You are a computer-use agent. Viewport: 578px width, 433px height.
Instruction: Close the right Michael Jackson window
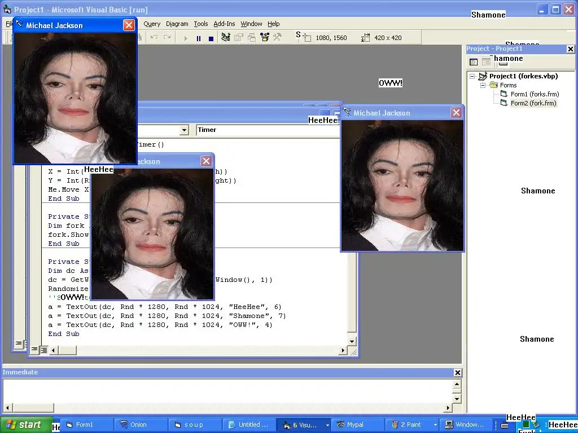click(456, 113)
